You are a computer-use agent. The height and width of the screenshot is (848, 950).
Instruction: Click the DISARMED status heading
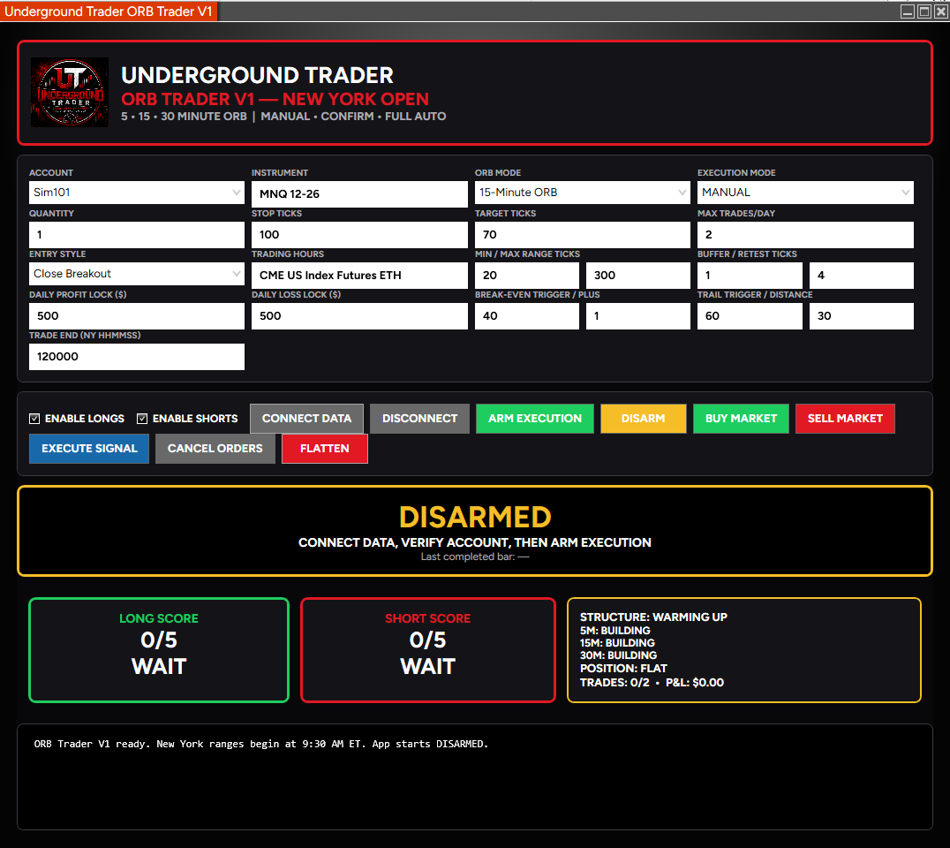[475, 518]
